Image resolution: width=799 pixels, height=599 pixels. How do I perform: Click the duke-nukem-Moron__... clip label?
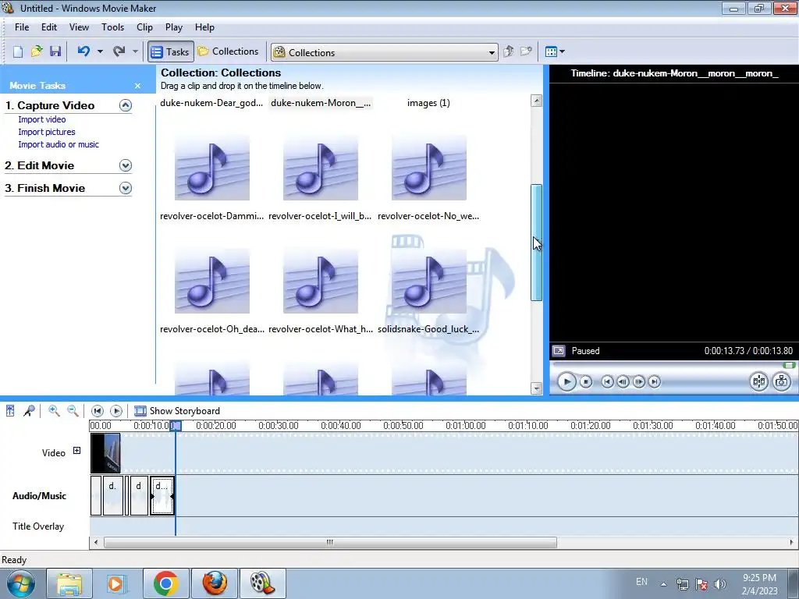321,103
